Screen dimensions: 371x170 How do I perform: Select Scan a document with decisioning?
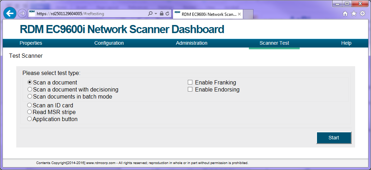[30, 89]
